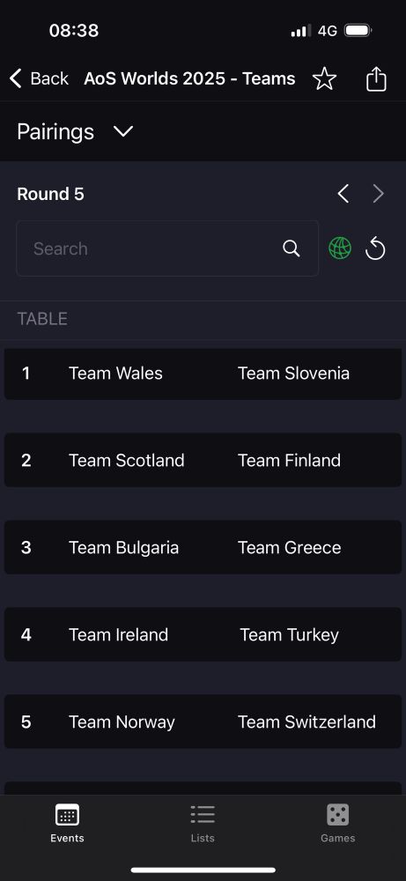Tap the search magnifier icon

[x=291, y=248]
